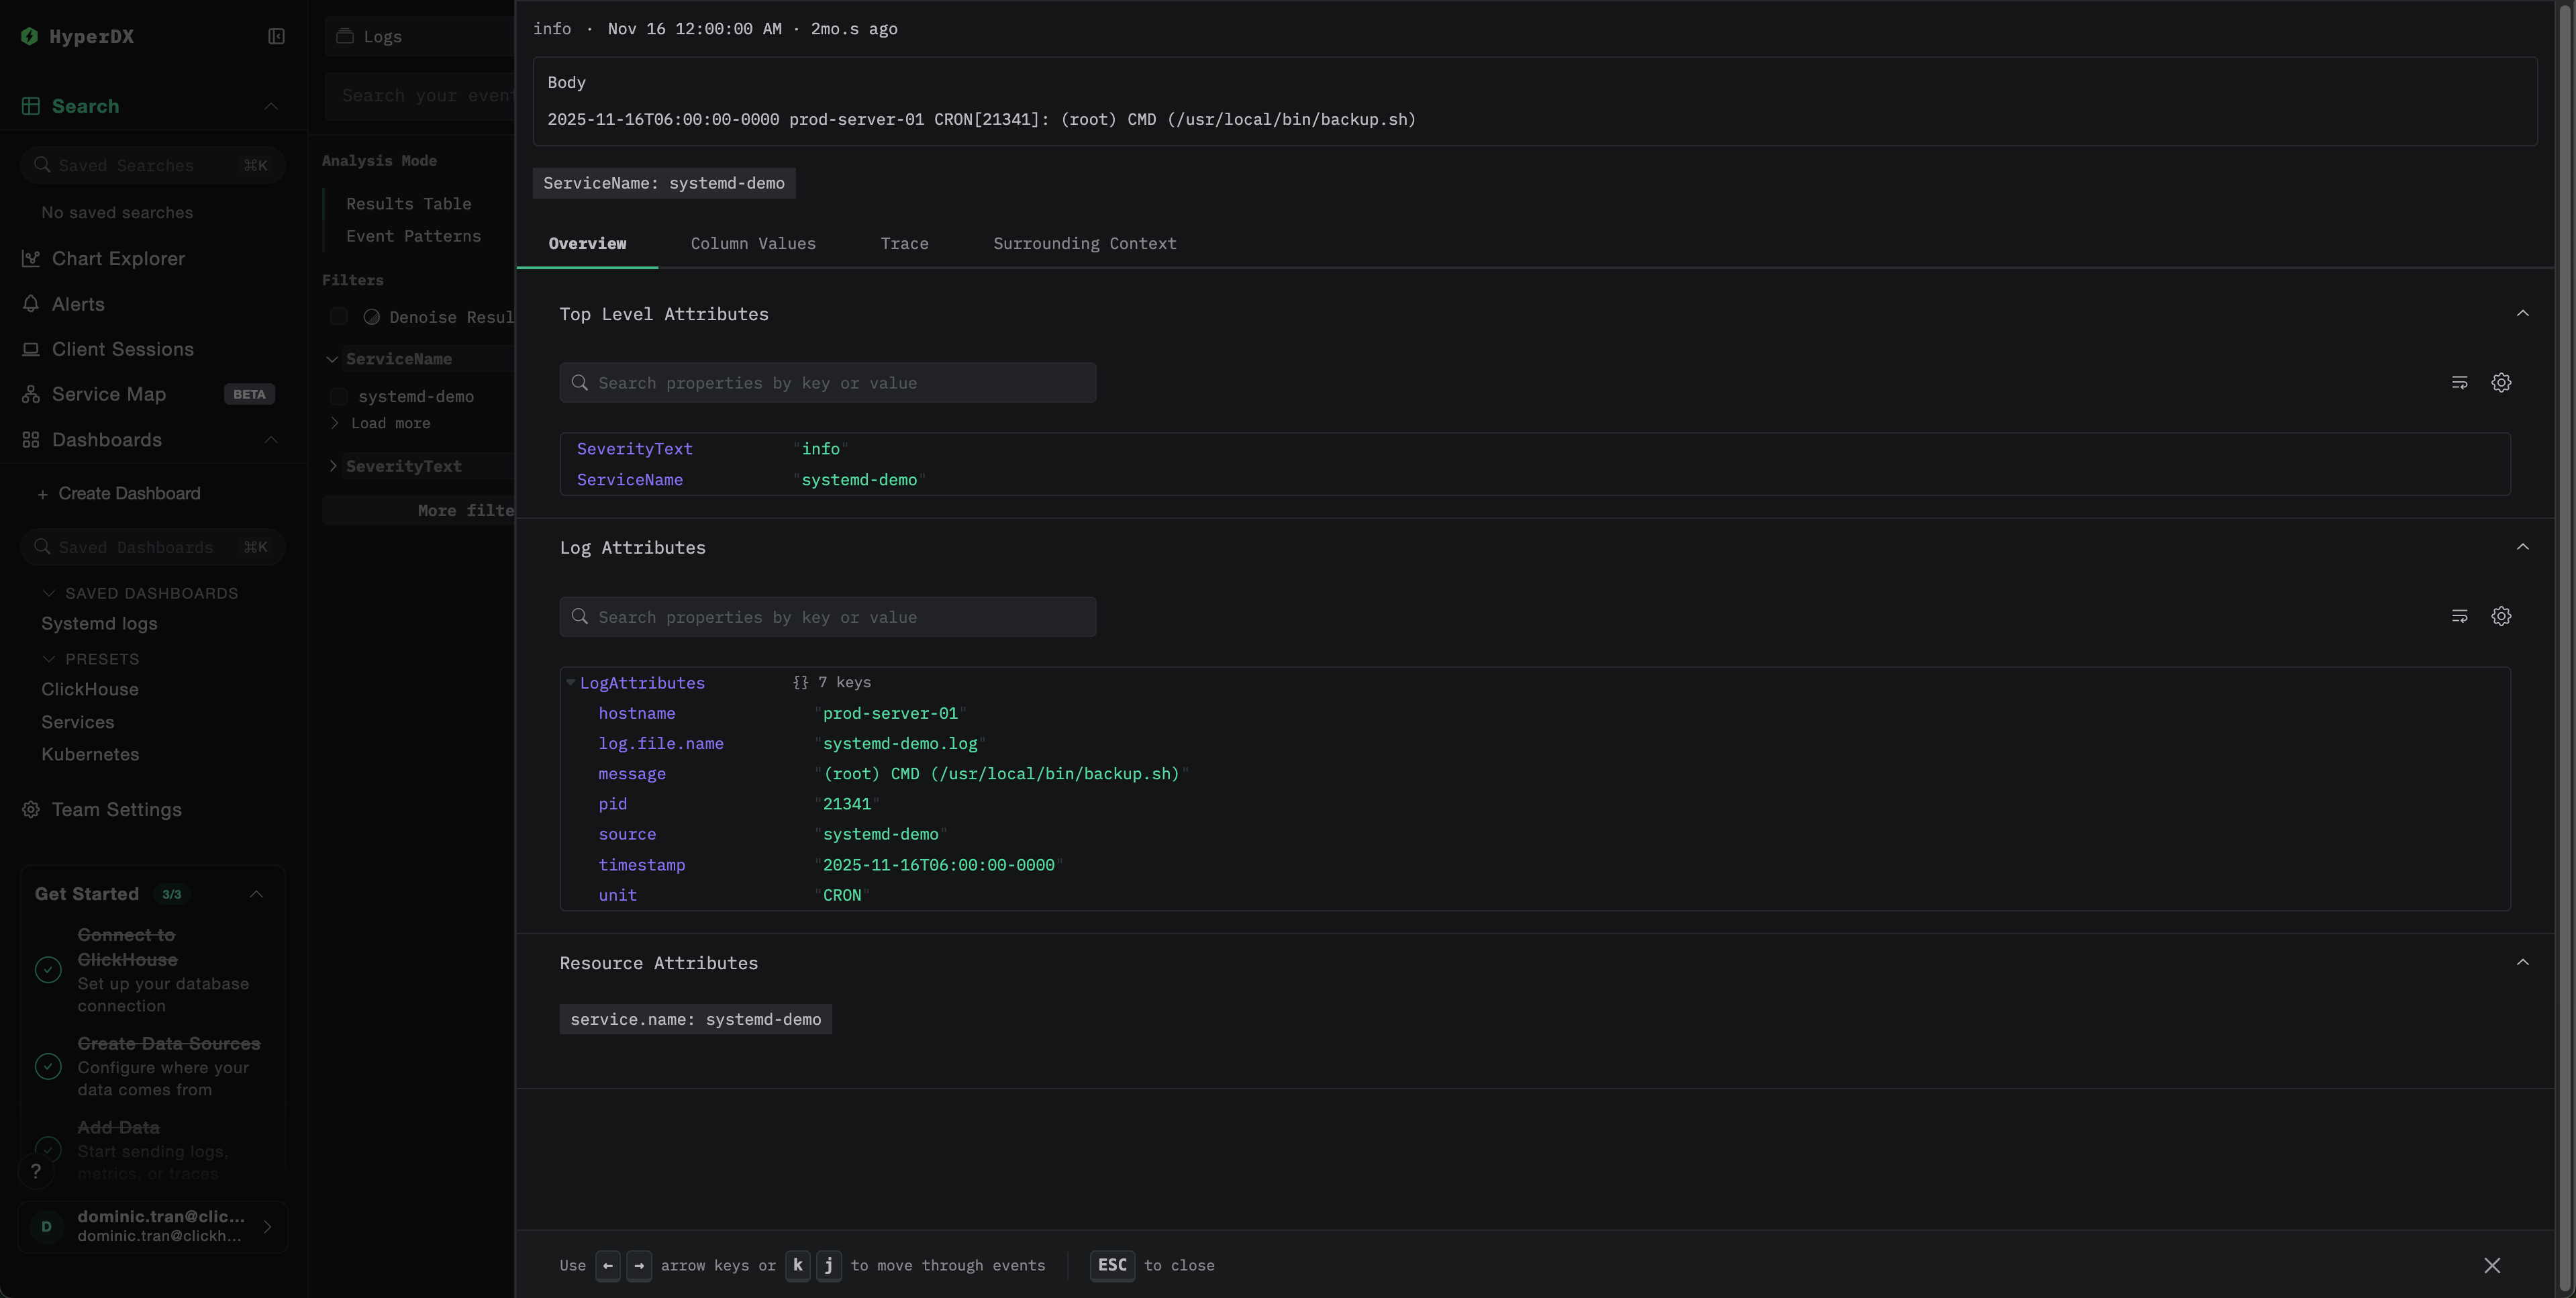Open the filter icon beside Log Attributes search
Viewport: 2576px width, 1298px height.
click(2460, 616)
